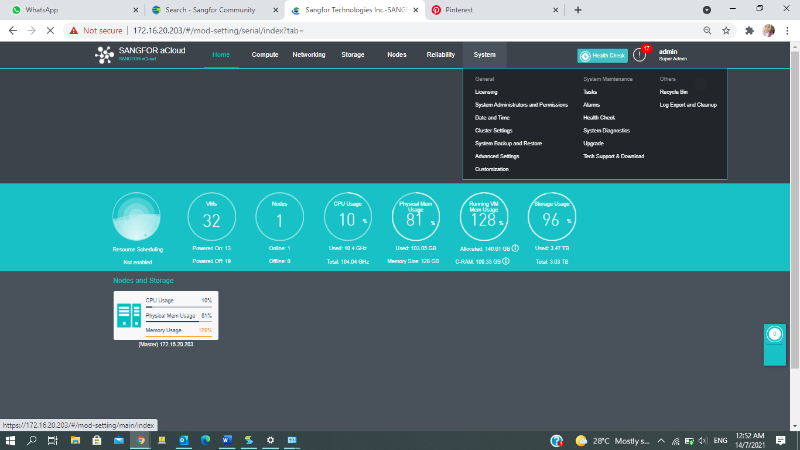Click the info icon next to Allocated 140.61 GB

pyautogui.click(x=515, y=248)
